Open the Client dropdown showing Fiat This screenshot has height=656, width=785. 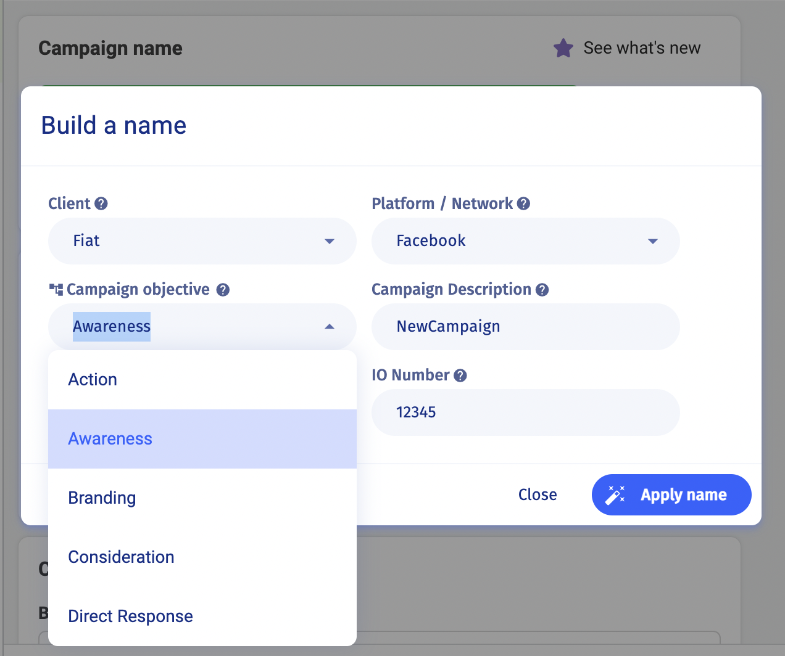click(x=202, y=241)
